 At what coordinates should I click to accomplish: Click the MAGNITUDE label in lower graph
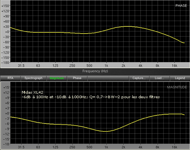pos(177,87)
